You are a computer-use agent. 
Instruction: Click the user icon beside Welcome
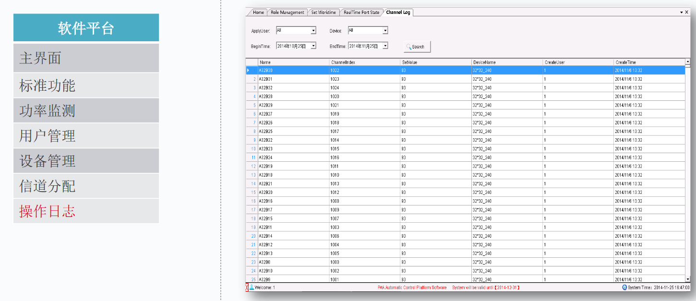point(252,288)
